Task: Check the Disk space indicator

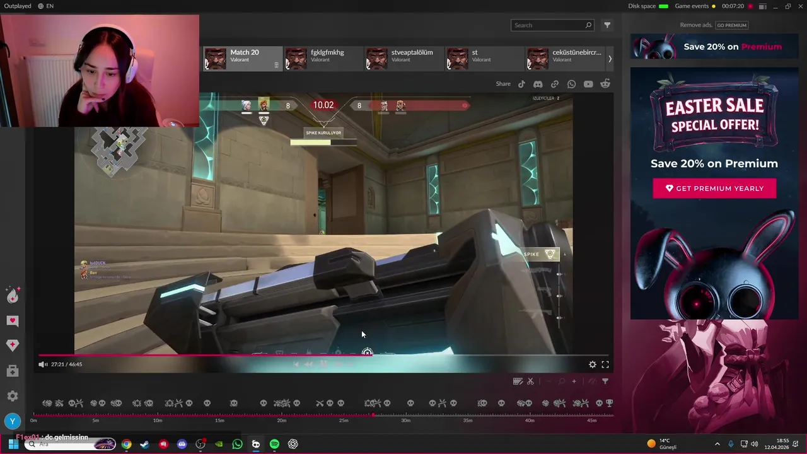Action: tap(648, 6)
